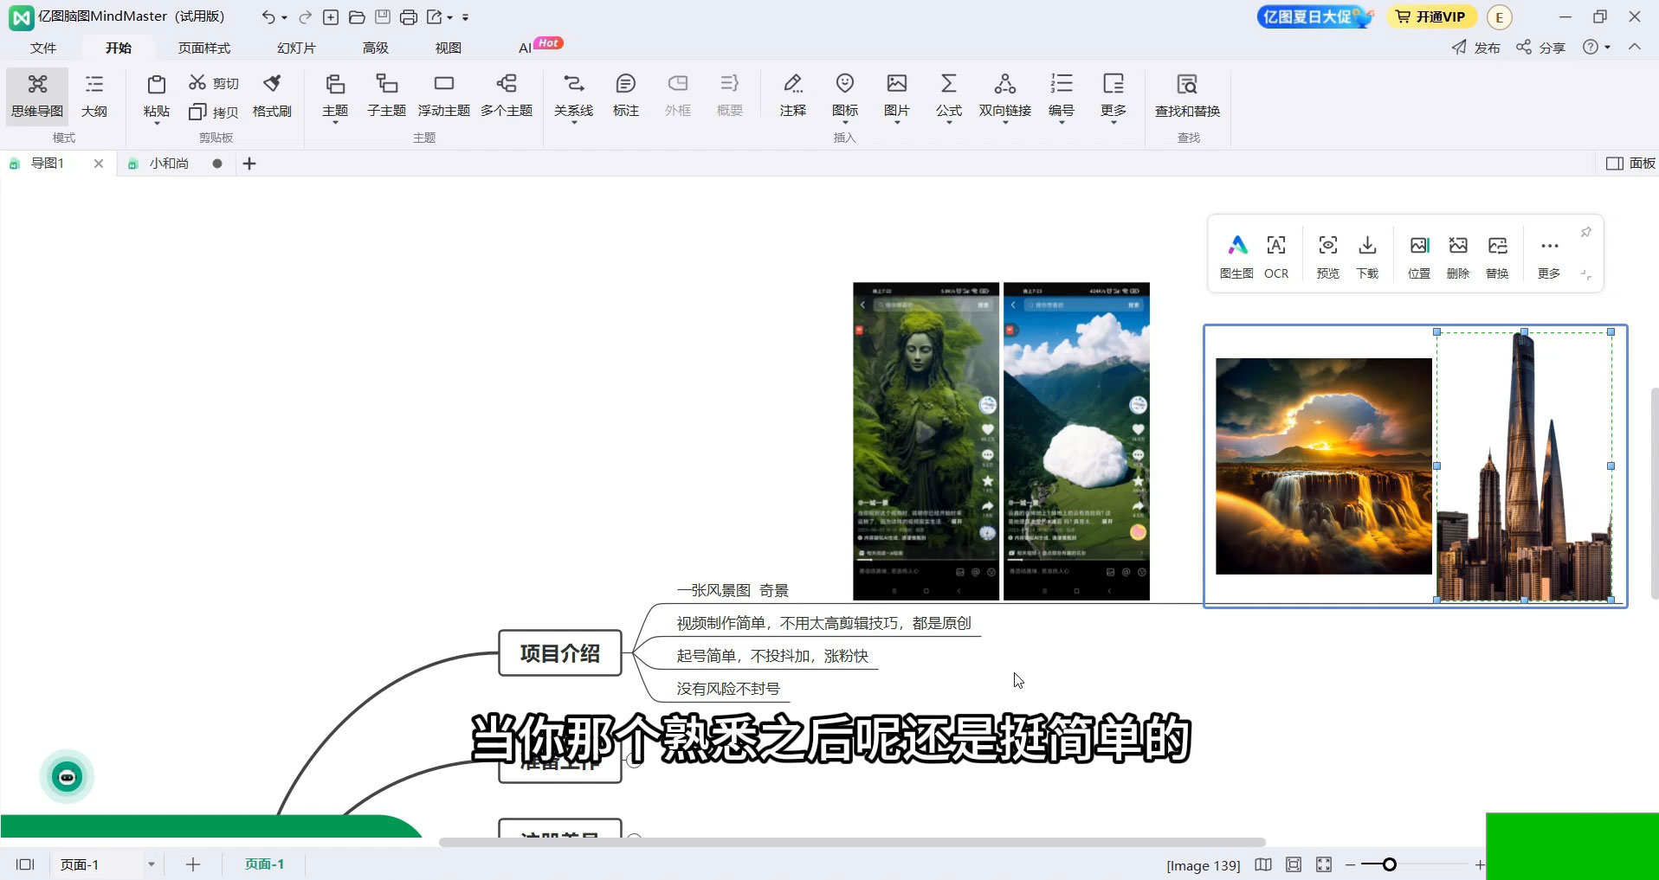This screenshot has height=880, width=1659.
Task: Collapse the ribbon with the chevron
Action: click(1635, 47)
